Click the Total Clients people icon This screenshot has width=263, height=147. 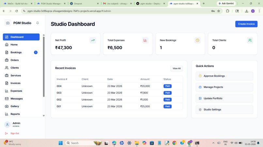pyautogui.click(x=250, y=40)
